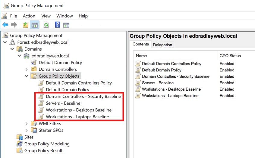Select Starter GPOs in tree
255x158 pixels.
[51, 130]
